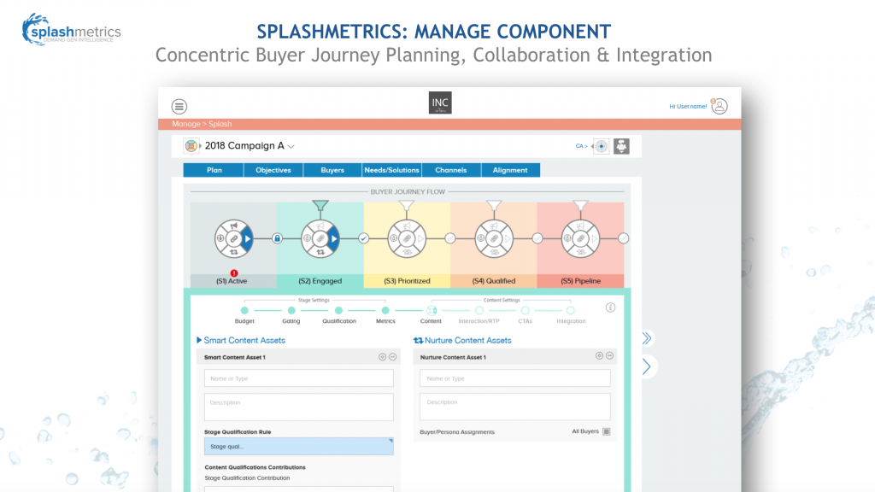The height and width of the screenshot is (492, 875).
Task: Open the user profile avatar icon
Action: 719,106
